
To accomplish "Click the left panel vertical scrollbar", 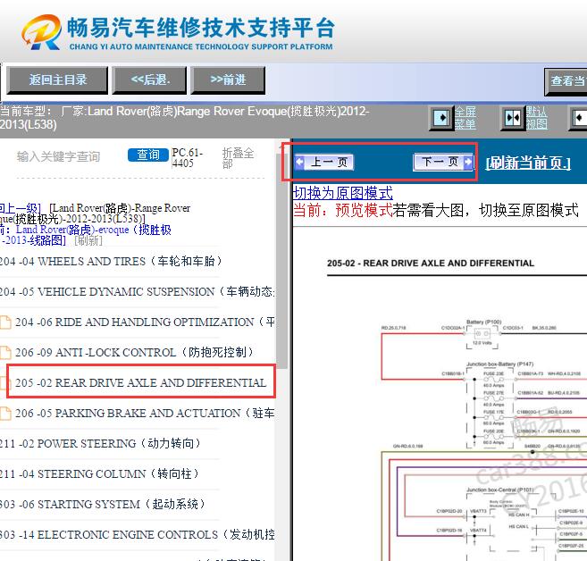I will pyautogui.click(x=282, y=262).
